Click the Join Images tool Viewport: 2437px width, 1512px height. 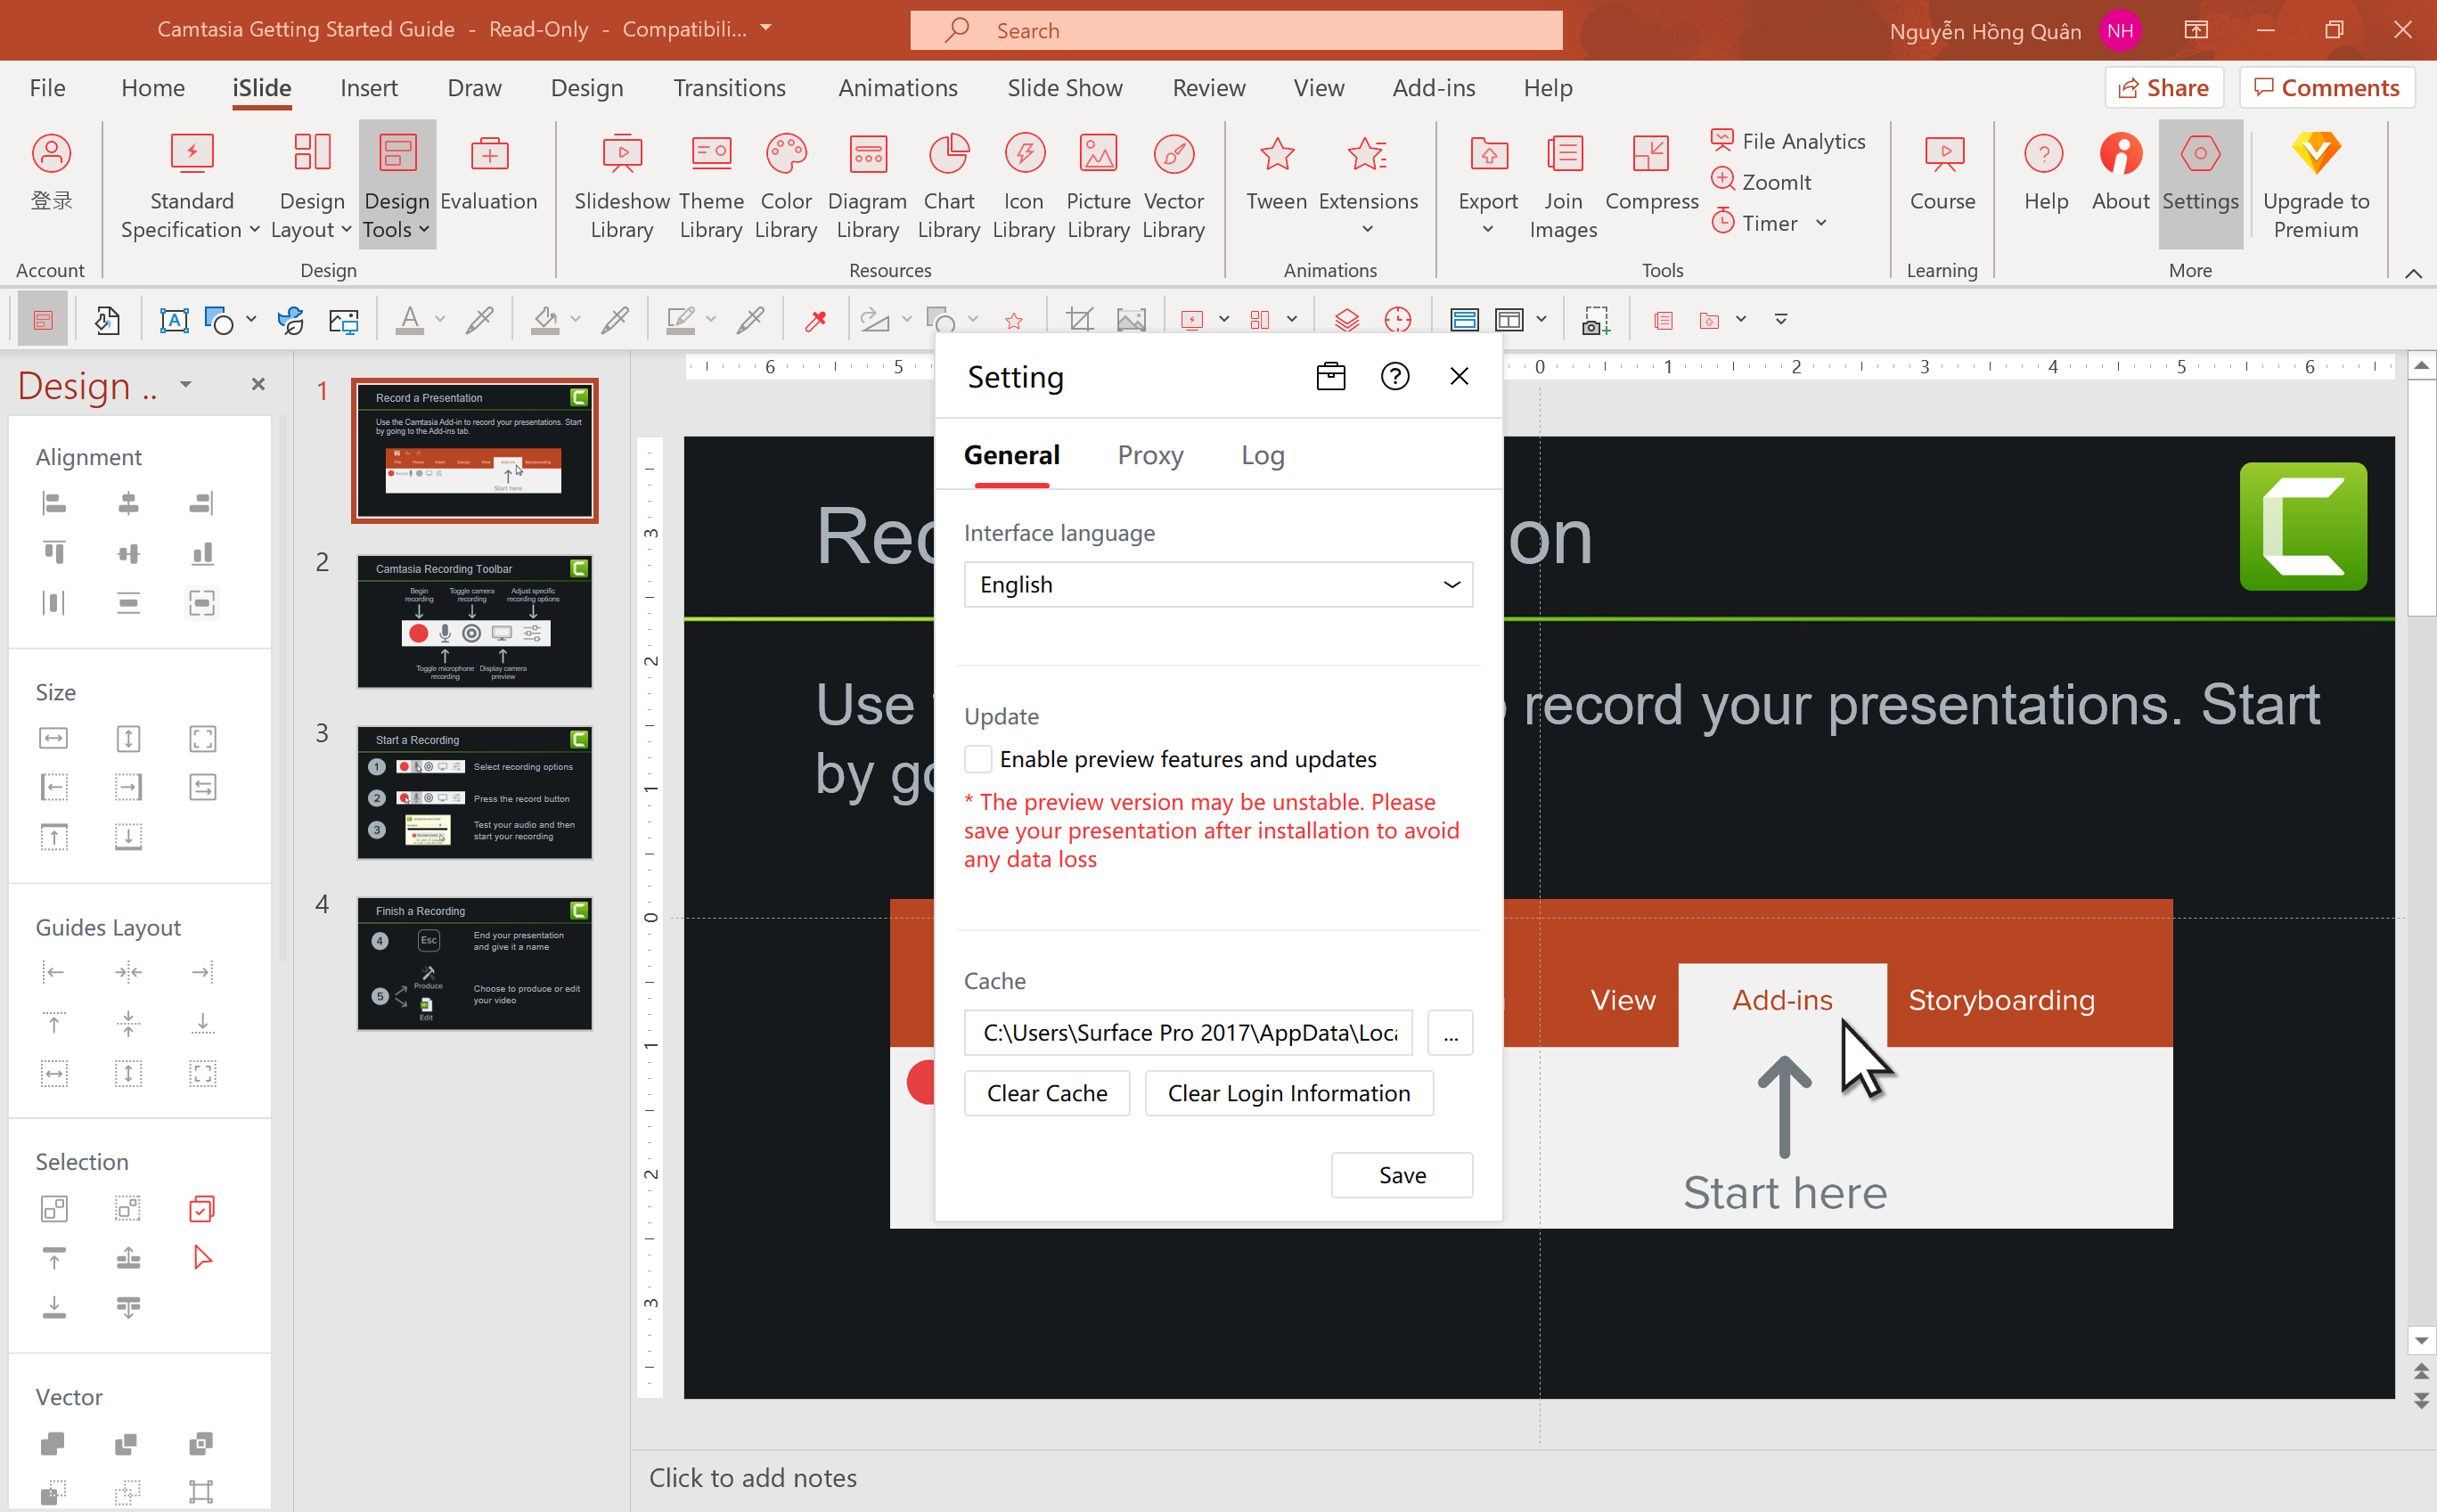[x=1563, y=187]
